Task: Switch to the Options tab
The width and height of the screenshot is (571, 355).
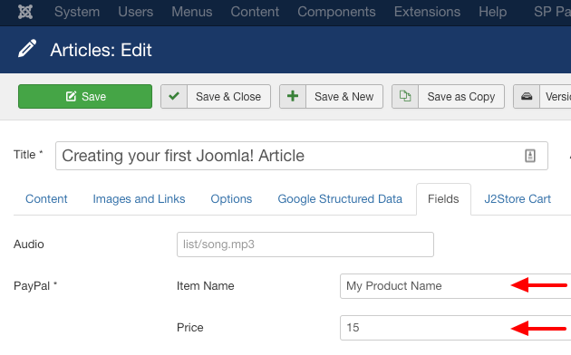Action: point(231,199)
